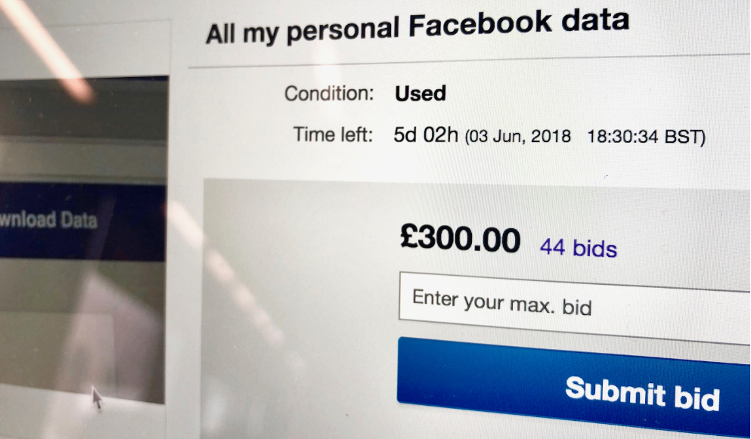Click the pale area below Download Data button
The height and width of the screenshot is (439, 751).
[82, 330]
